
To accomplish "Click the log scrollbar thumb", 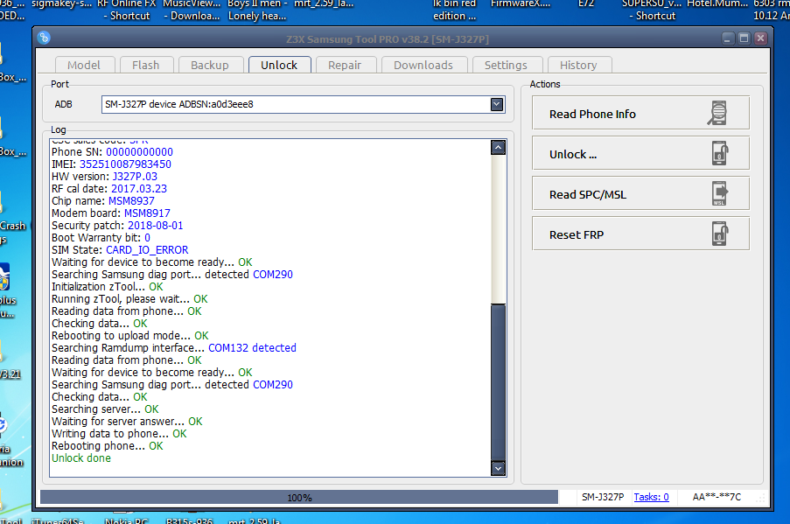I will (x=499, y=381).
